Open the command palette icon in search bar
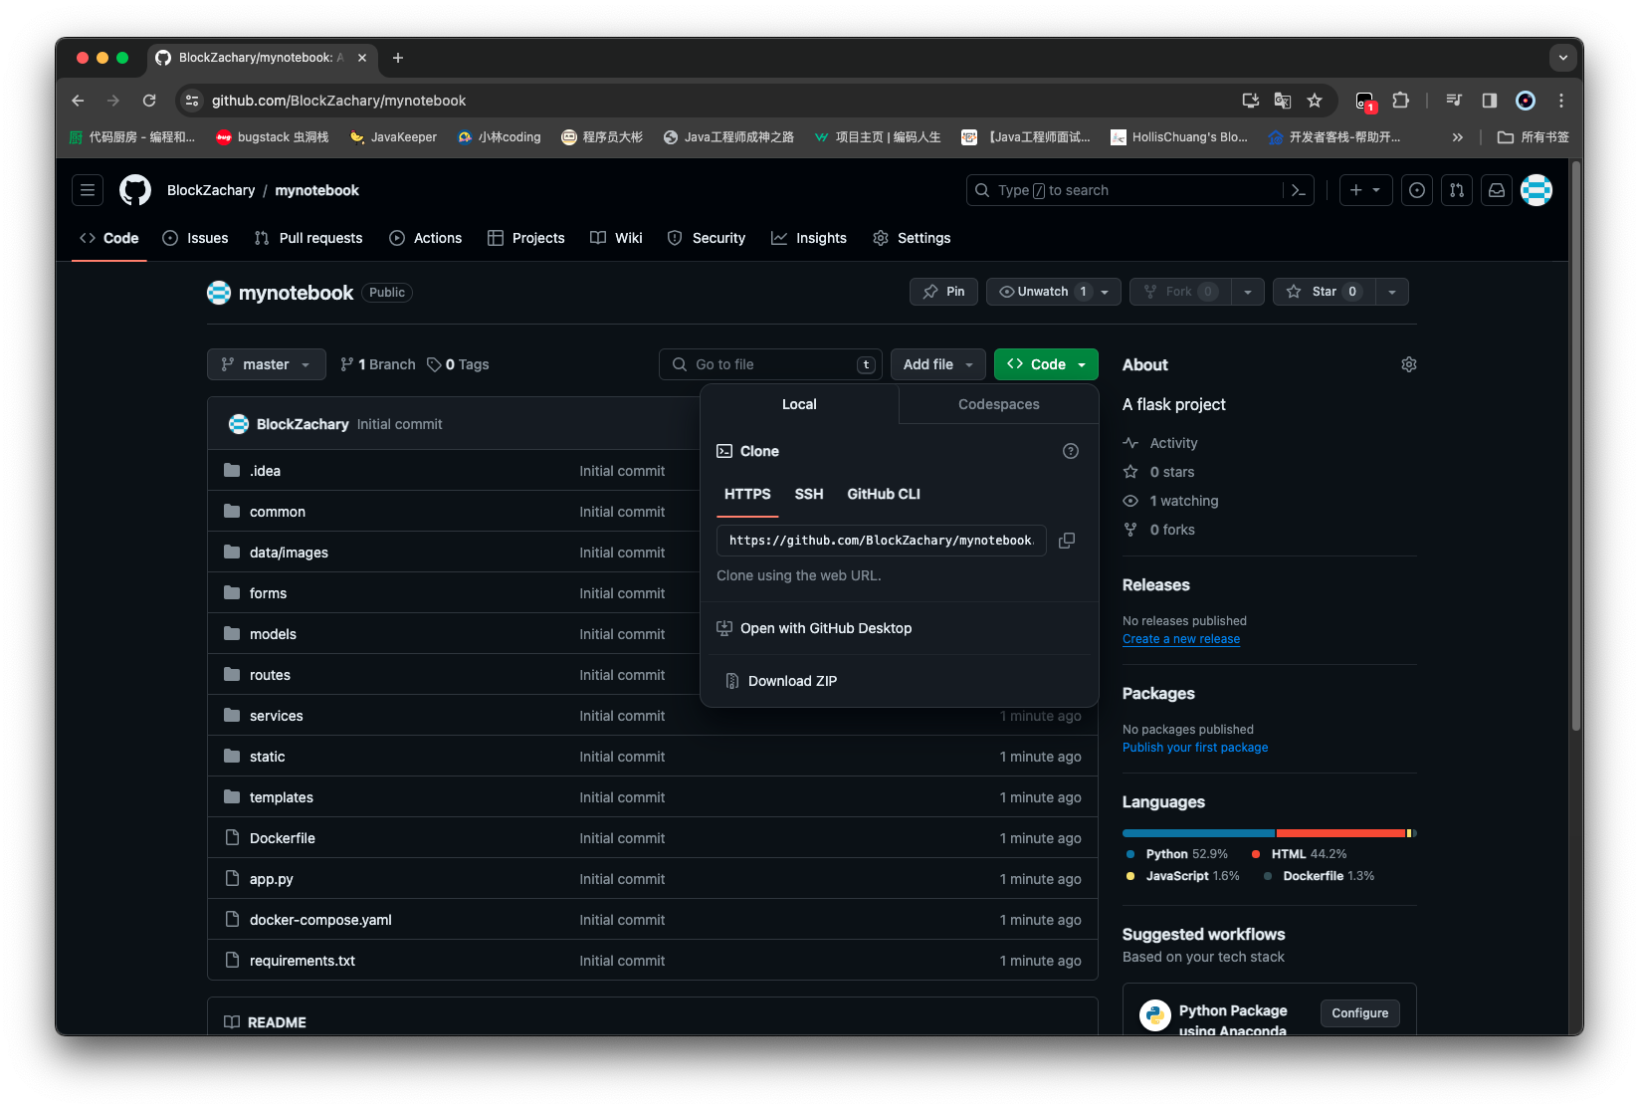The height and width of the screenshot is (1109, 1639). 1298,190
